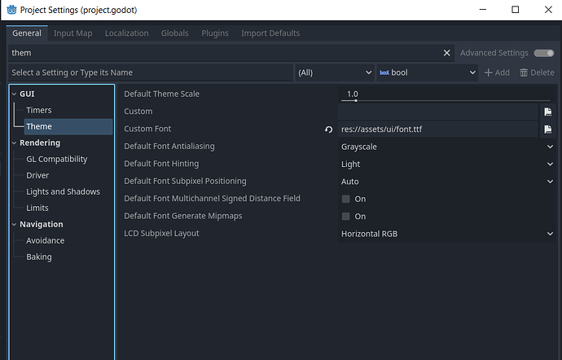562x360 pixels.
Task: Click the Godot logo in title bar
Action: click(x=11, y=10)
